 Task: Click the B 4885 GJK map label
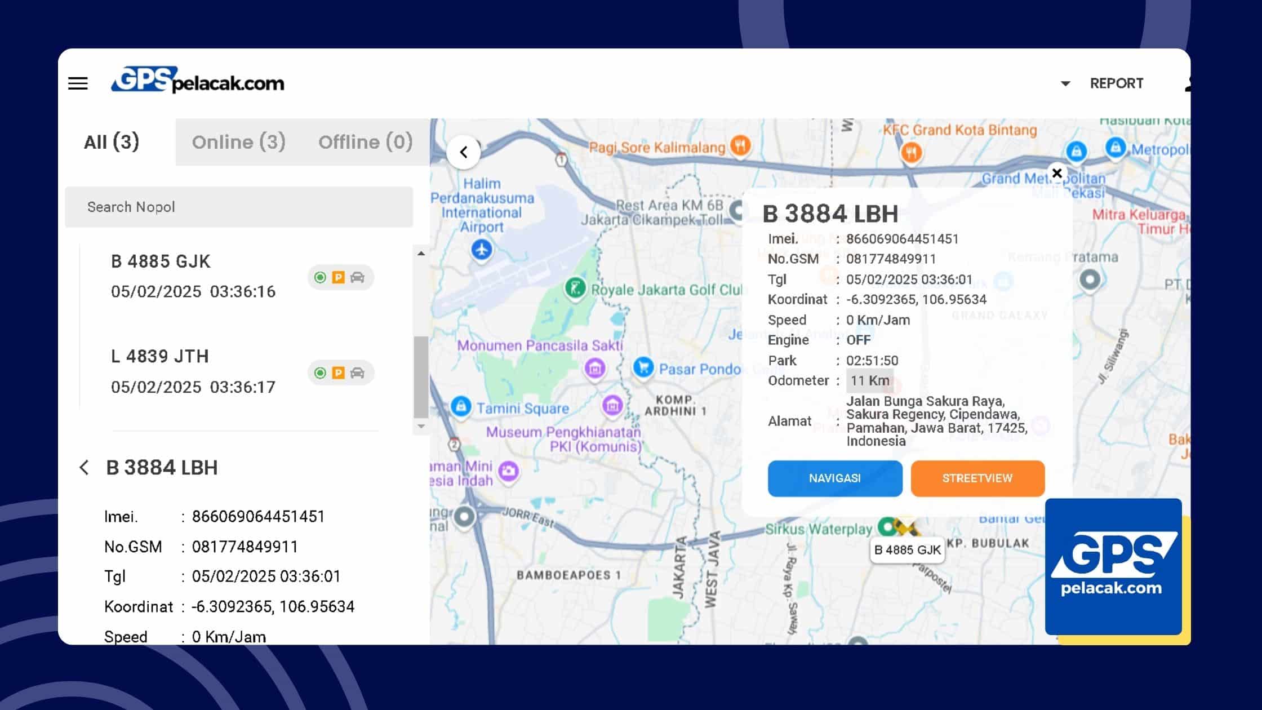907,550
